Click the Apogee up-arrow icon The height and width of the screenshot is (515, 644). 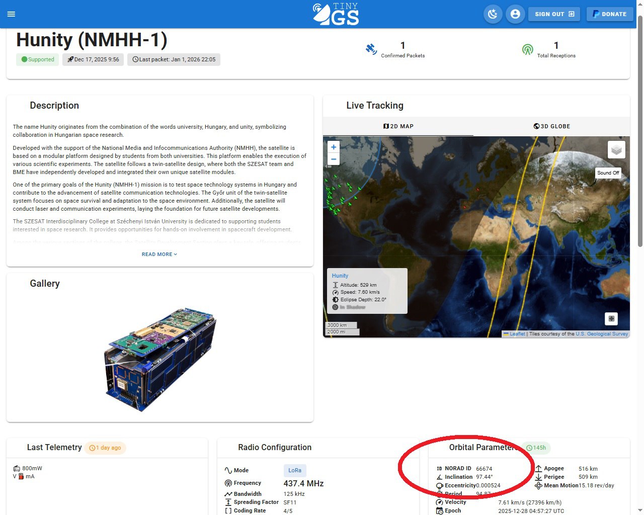538,469
